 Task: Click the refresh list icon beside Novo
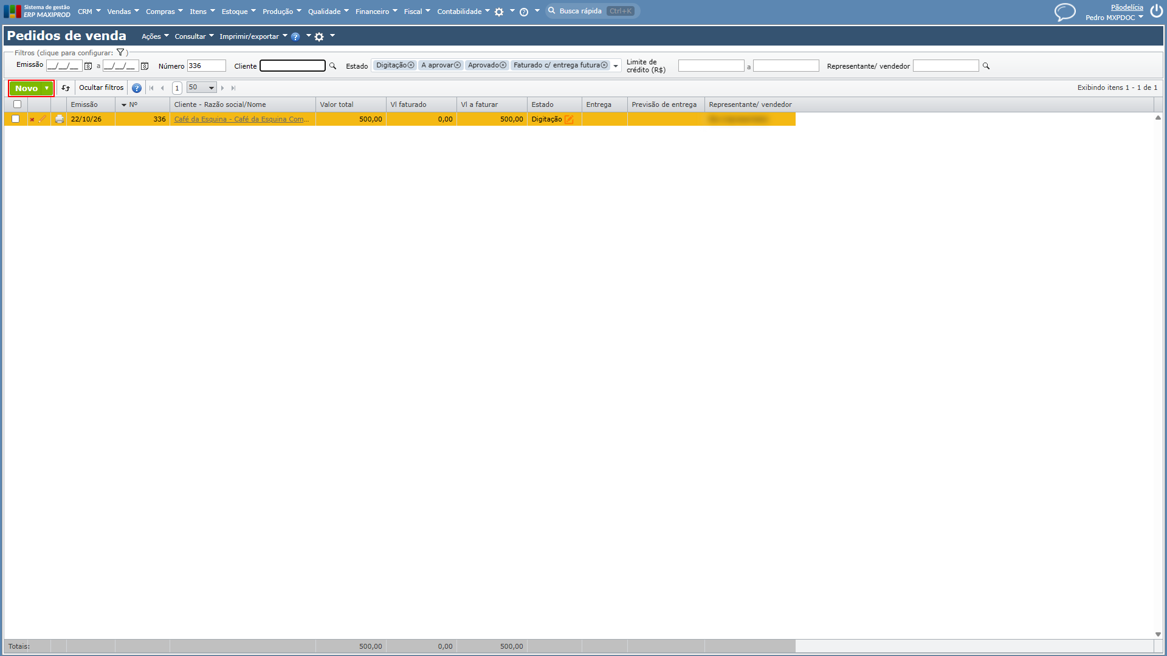(x=66, y=88)
